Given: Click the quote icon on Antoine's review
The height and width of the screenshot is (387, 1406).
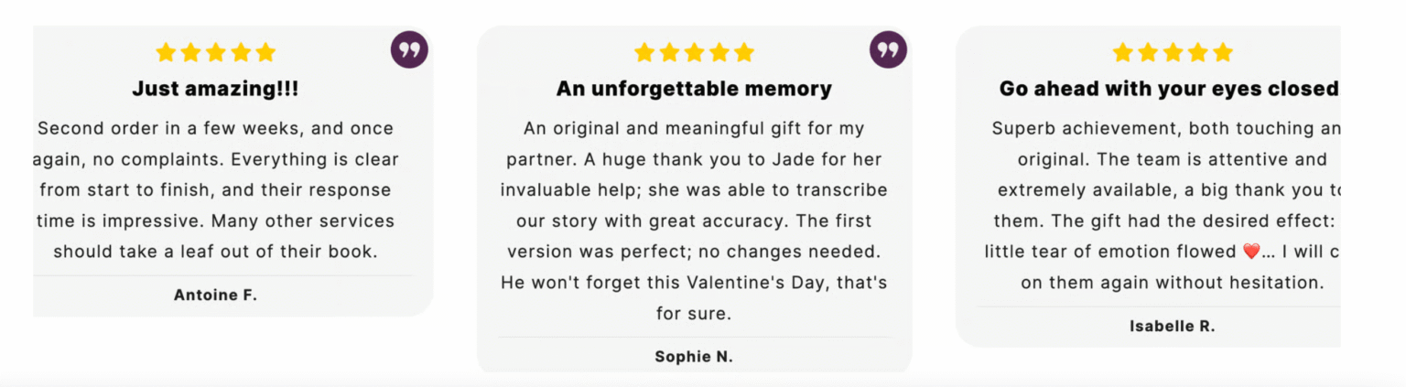Looking at the screenshot, I should point(409,49).
